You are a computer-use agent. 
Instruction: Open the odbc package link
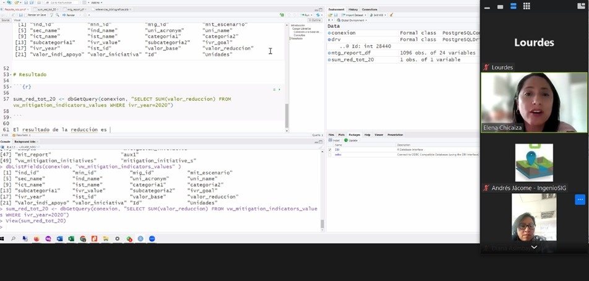click(x=338, y=154)
